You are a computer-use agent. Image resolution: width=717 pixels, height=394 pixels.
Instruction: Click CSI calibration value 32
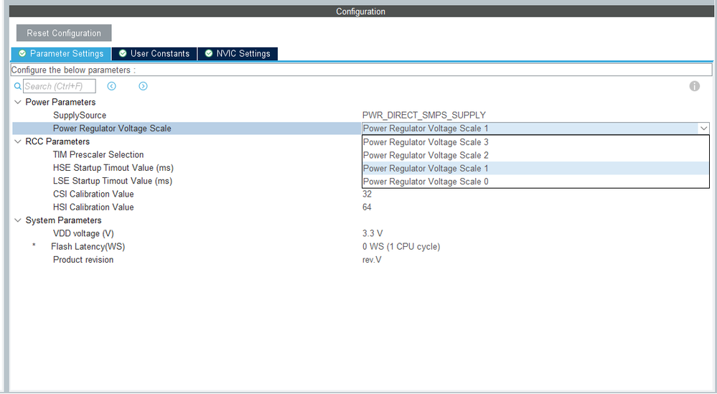click(367, 194)
